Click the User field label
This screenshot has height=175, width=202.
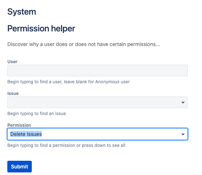(x=12, y=62)
